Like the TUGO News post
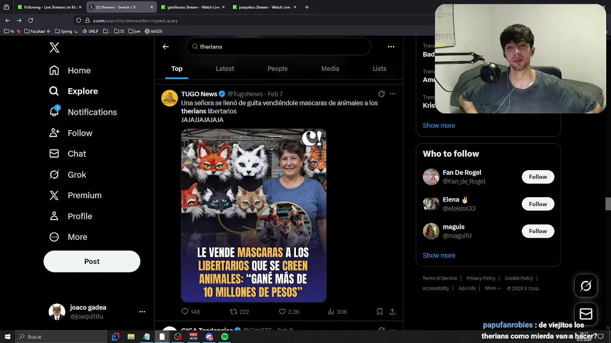 pos(289,312)
